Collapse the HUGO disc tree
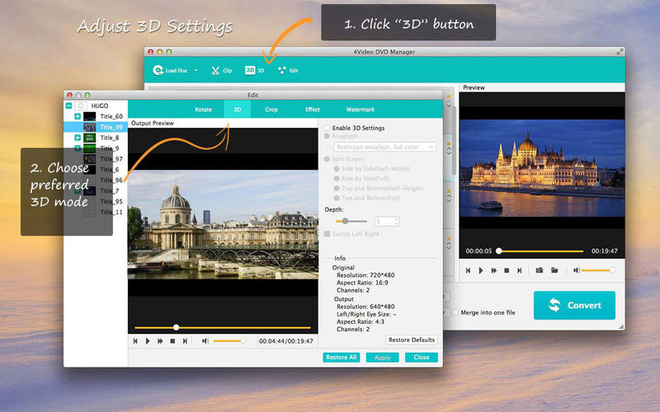The image size is (660, 412). pos(68,105)
